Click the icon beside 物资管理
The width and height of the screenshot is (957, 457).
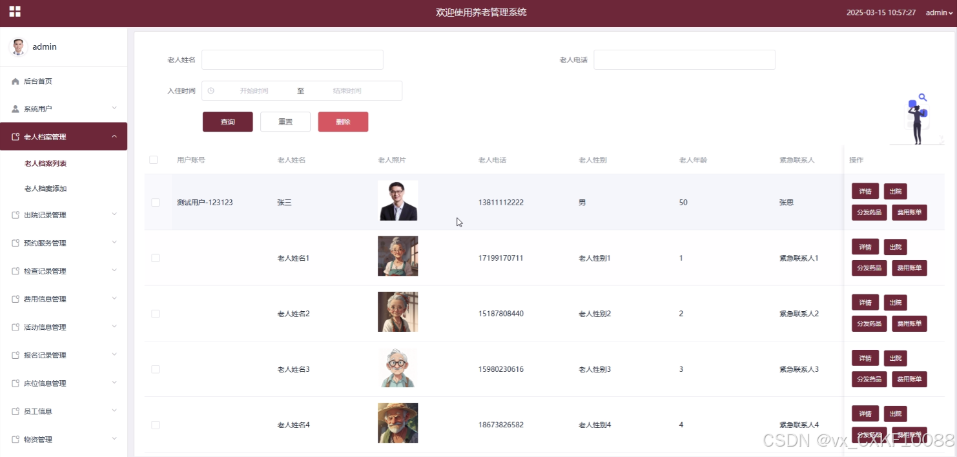[15, 440]
